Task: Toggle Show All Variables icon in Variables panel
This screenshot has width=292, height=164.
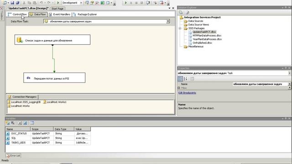Action: coord(25,123)
